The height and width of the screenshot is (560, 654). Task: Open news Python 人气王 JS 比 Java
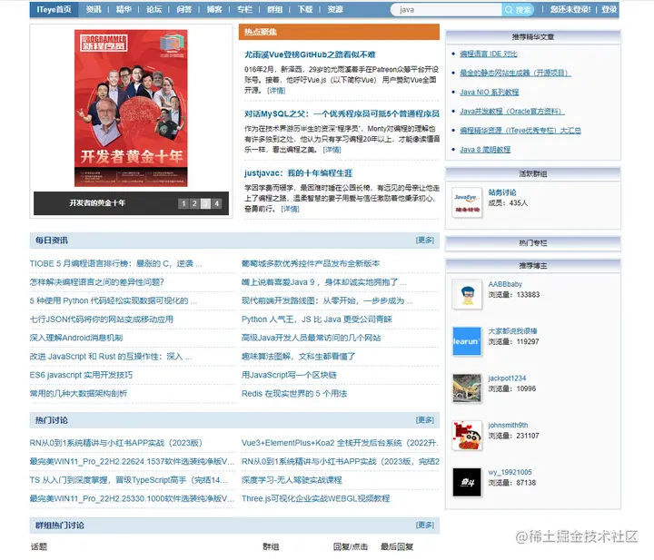[317, 319]
